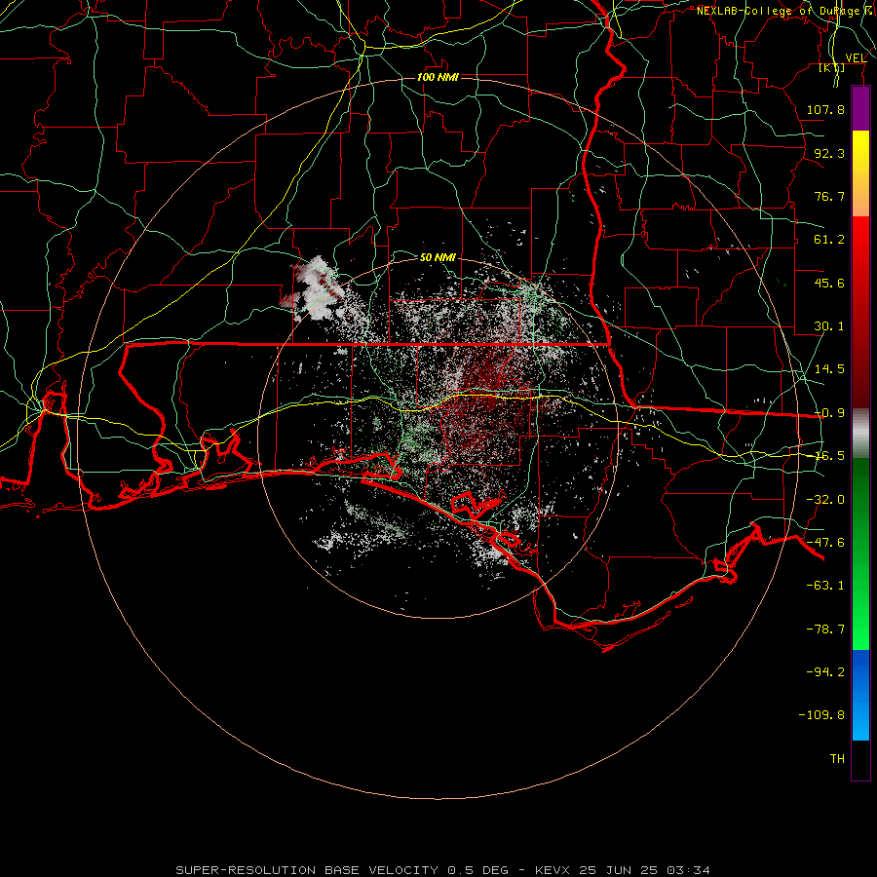Click the gray segment of the color bar
This screenshot has height=877, width=877.
coord(860,434)
